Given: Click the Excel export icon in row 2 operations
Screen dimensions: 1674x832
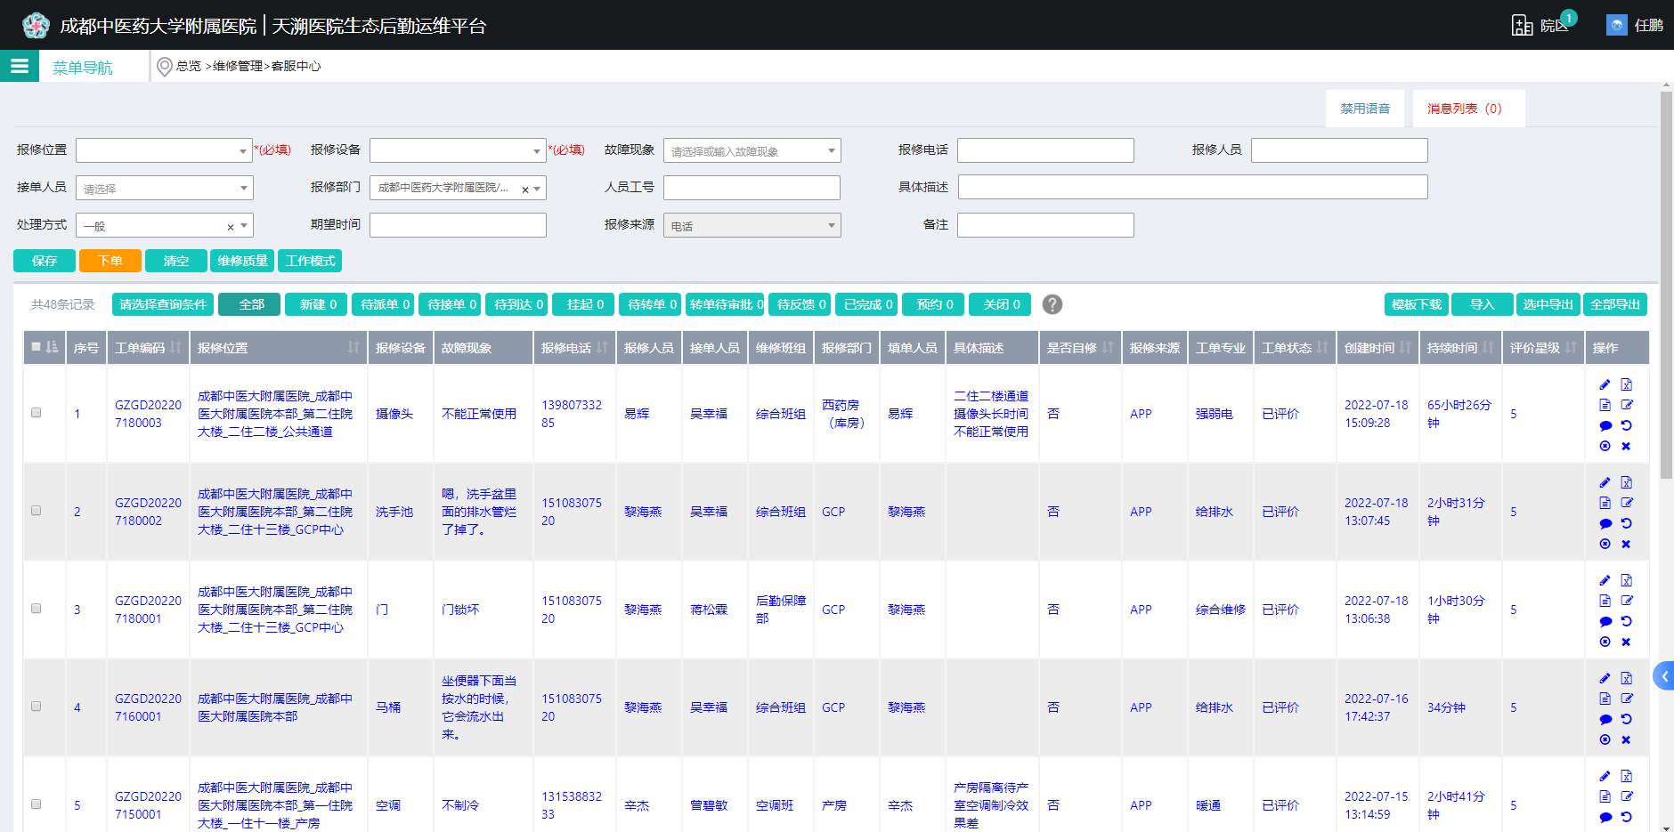Looking at the screenshot, I should coord(1627,482).
